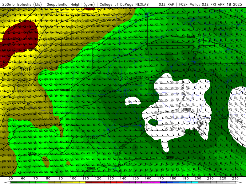Click the '150' colorbar label
Image resolution: width=246 pixels, height=184 pixels.
pos(136,178)
